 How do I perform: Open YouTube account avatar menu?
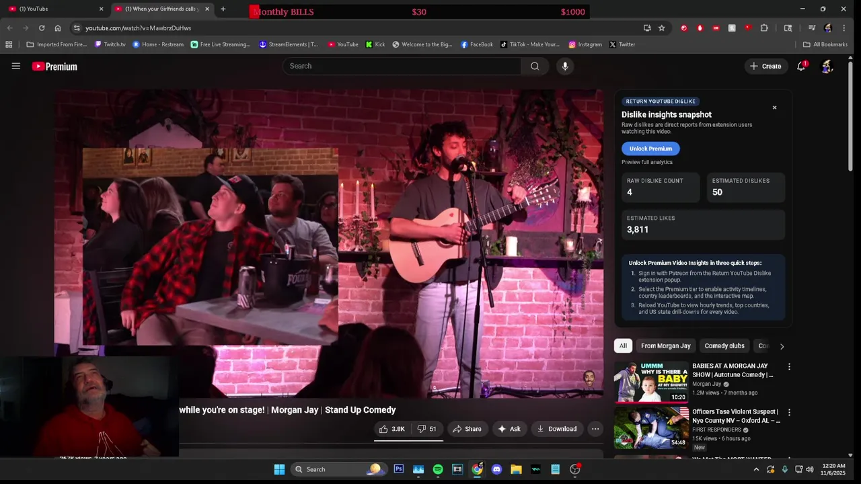[x=827, y=66]
